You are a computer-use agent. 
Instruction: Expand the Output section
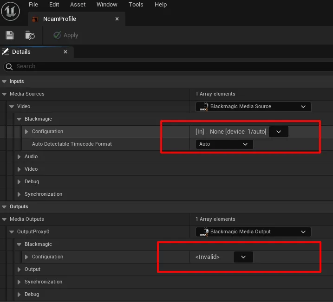pyautogui.click(x=19, y=270)
